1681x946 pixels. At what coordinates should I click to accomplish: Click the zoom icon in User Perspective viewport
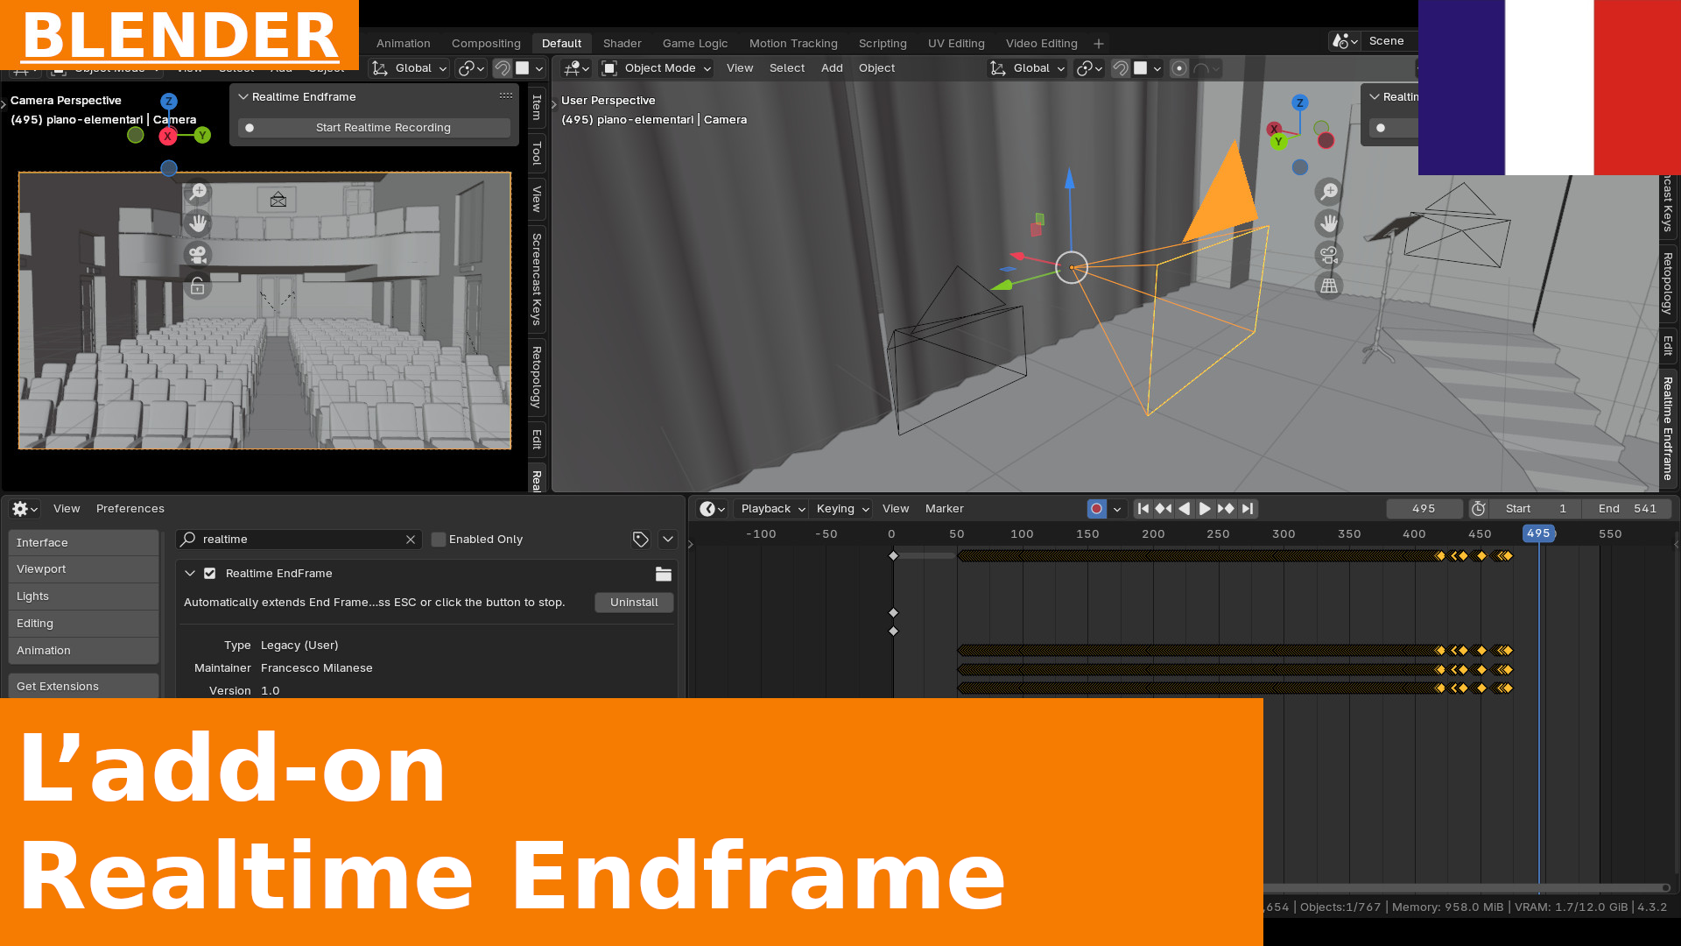1329,192
